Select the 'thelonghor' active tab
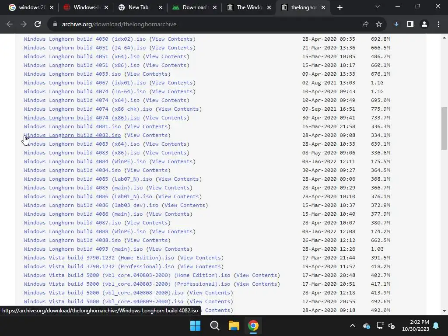The height and width of the screenshot is (336, 448). pyautogui.click(x=300, y=8)
